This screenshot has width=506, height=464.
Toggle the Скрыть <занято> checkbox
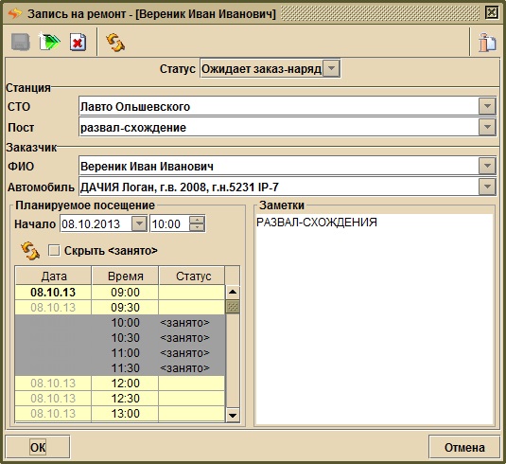pos(54,250)
